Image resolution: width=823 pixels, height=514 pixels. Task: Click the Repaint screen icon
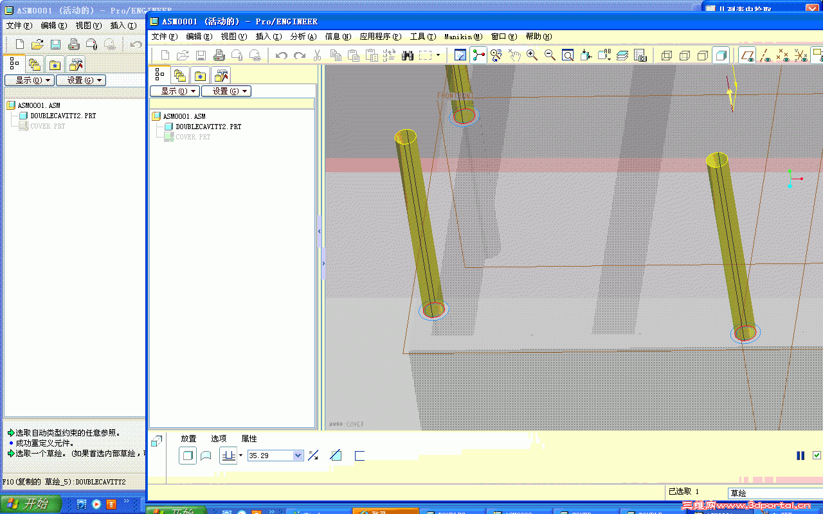(460, 55)
